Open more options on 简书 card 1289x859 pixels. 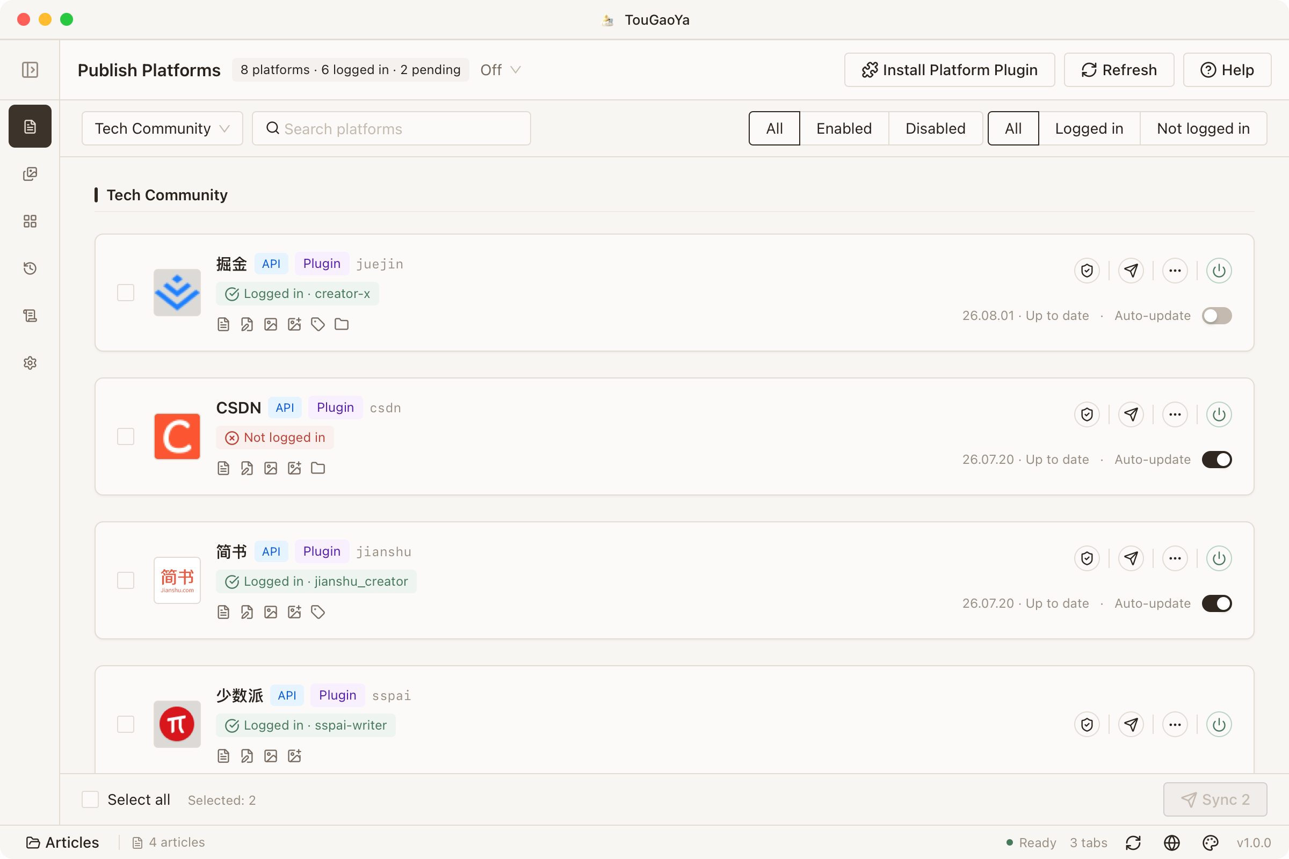coord(1175,558)
